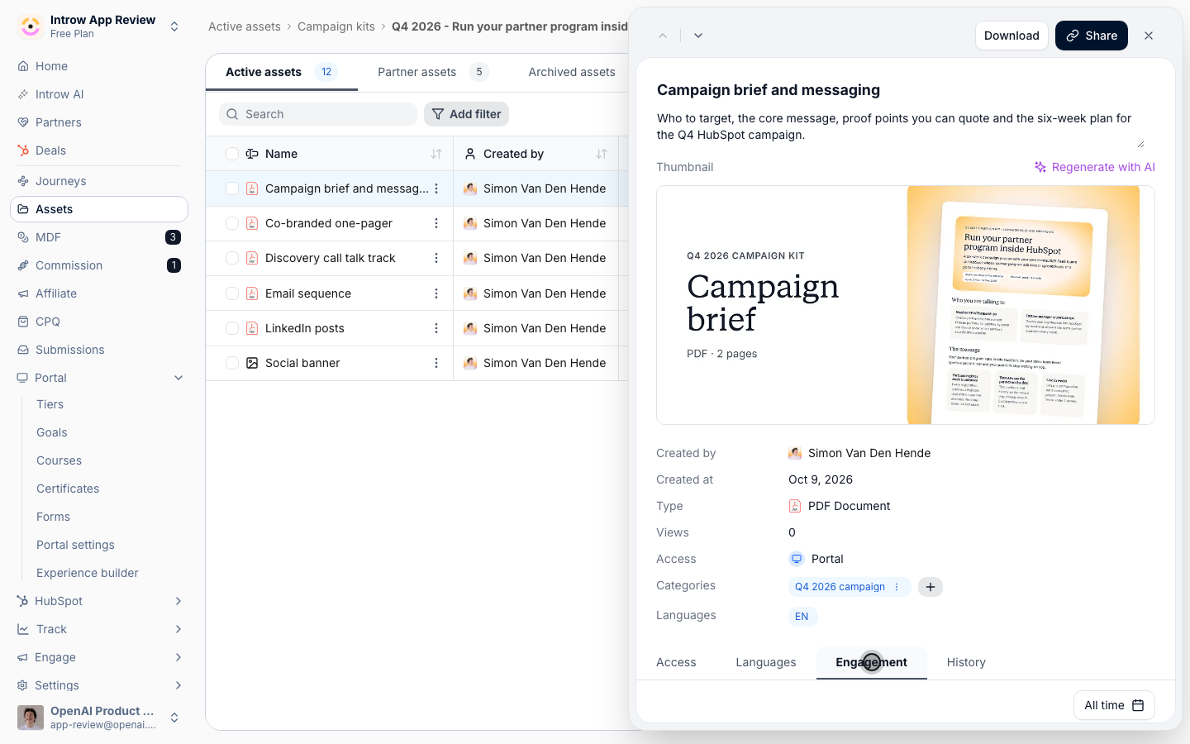This screenshot has width=1190, height=744.
Task: Click the Introw AI sparkle icon
Action: (23, 94)
